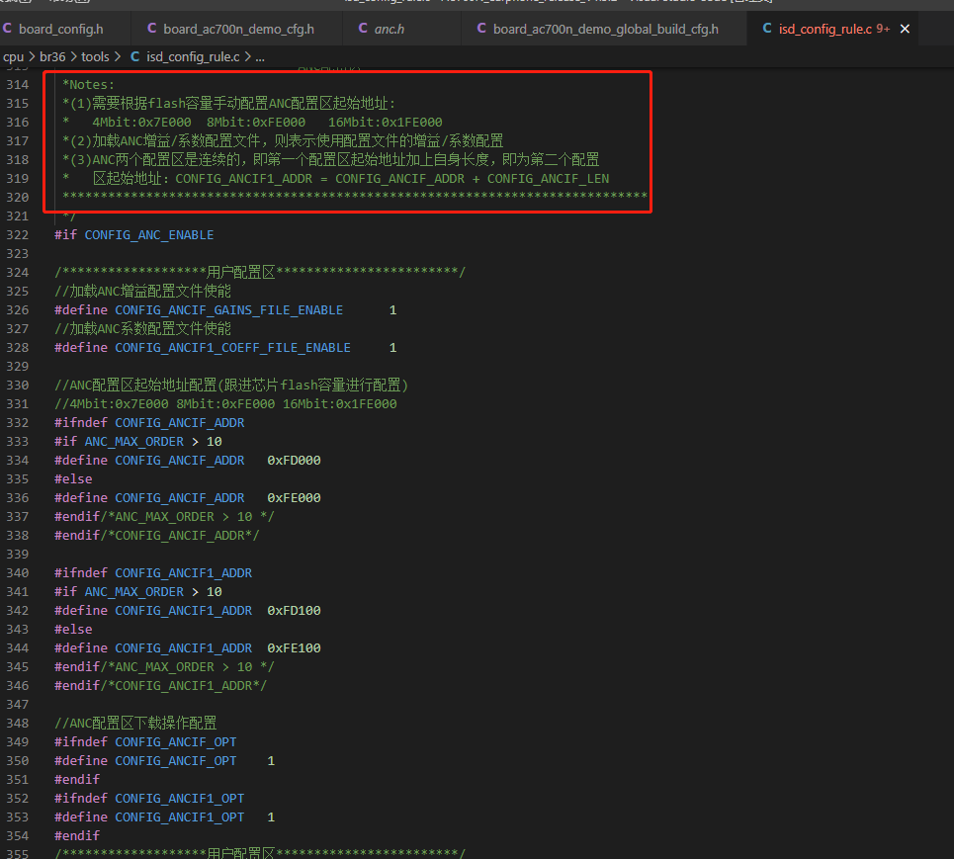Close the isd_config_rule.c editor tab
The height and width of the screenshot is (859, 954).
click(905, 29)
